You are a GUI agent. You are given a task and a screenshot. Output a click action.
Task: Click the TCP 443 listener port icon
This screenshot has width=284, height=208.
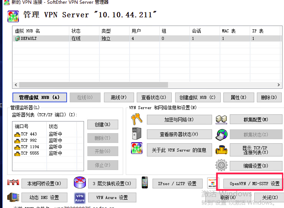[17, 134]
